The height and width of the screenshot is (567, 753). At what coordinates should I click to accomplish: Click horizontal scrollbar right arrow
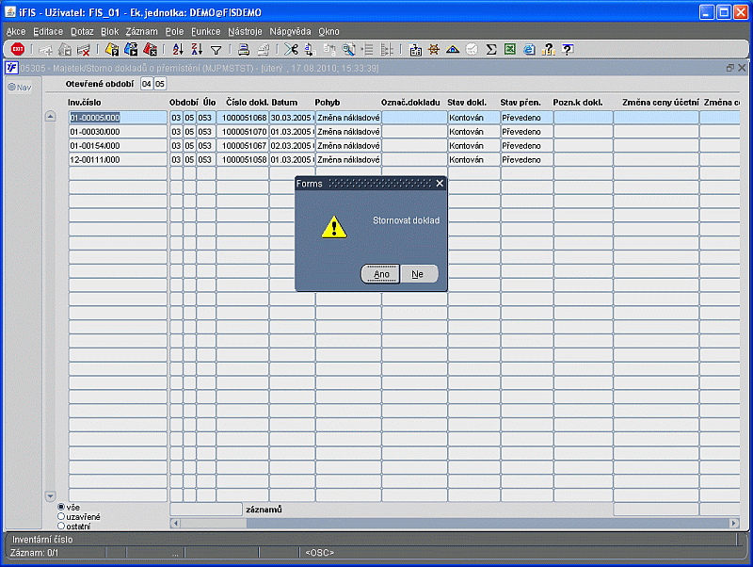734,524
